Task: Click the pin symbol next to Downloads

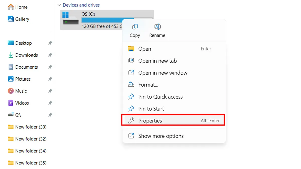Action: (x=50, y=55)
